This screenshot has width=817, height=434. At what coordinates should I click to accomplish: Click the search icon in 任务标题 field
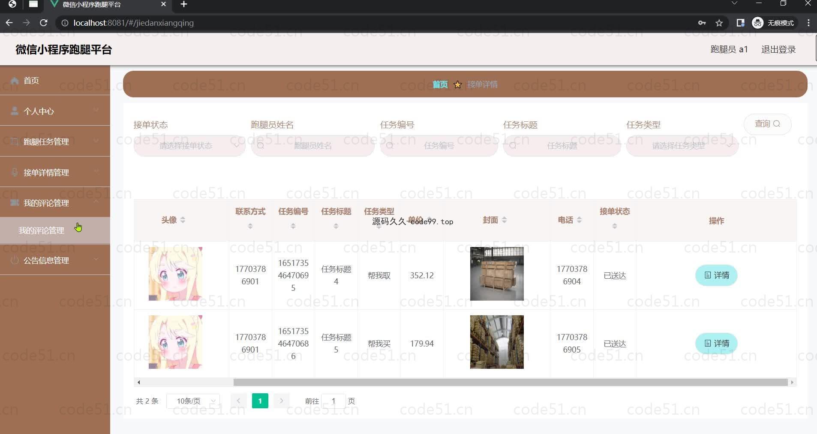(513, 145)
